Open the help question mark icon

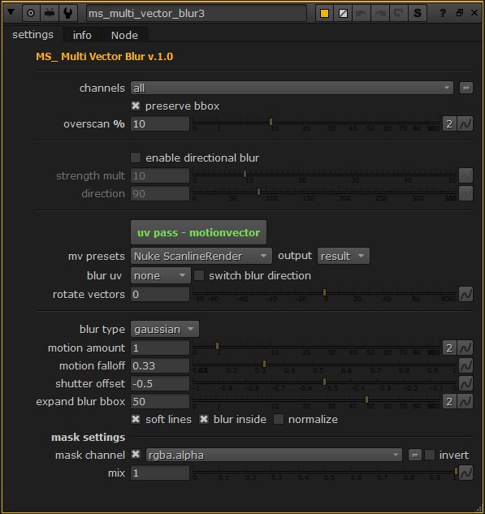coord(443,13)
